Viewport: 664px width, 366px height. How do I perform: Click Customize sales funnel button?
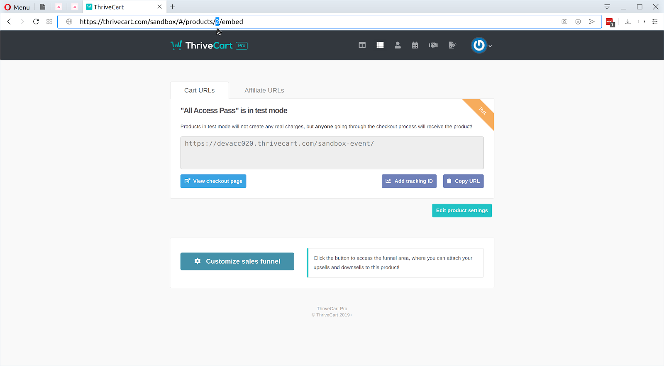(x=237, y=261)
